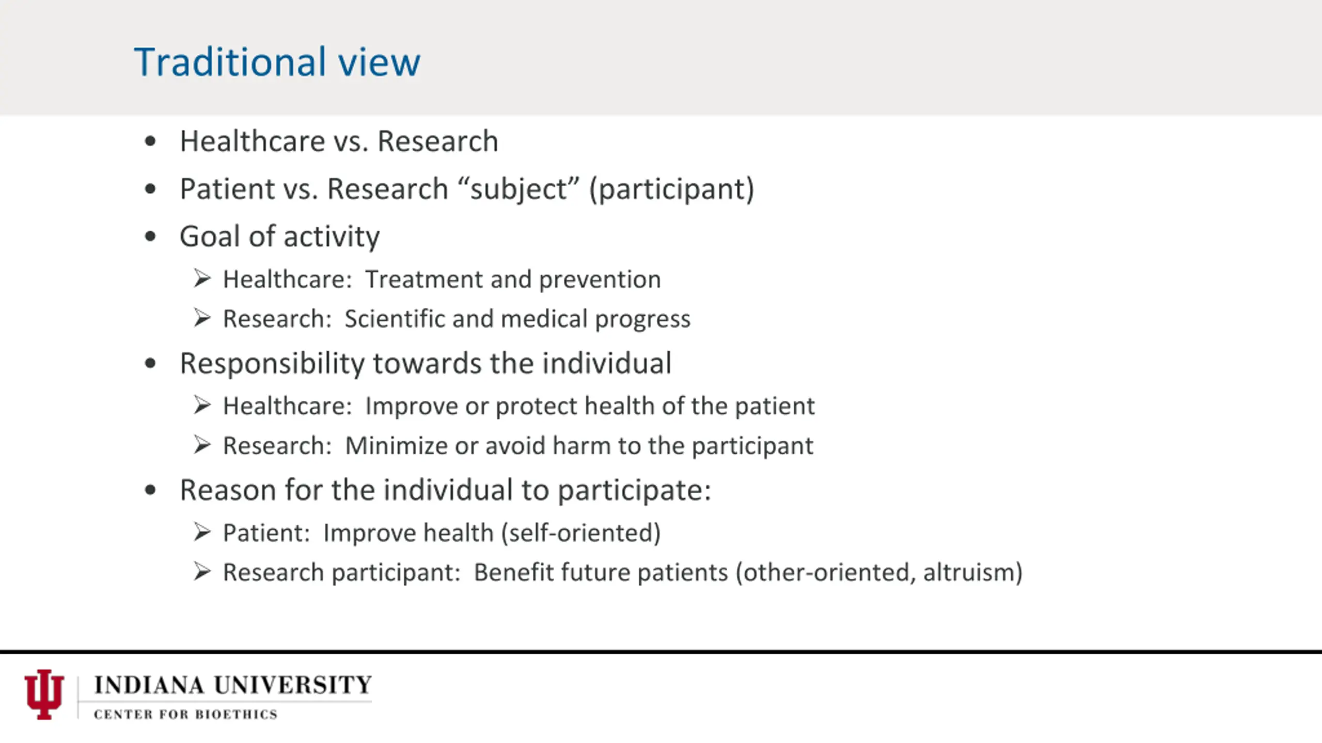Click the Traditional view slide title
Viewport: 1322px width, 743px height.
(x=277, y=62)
